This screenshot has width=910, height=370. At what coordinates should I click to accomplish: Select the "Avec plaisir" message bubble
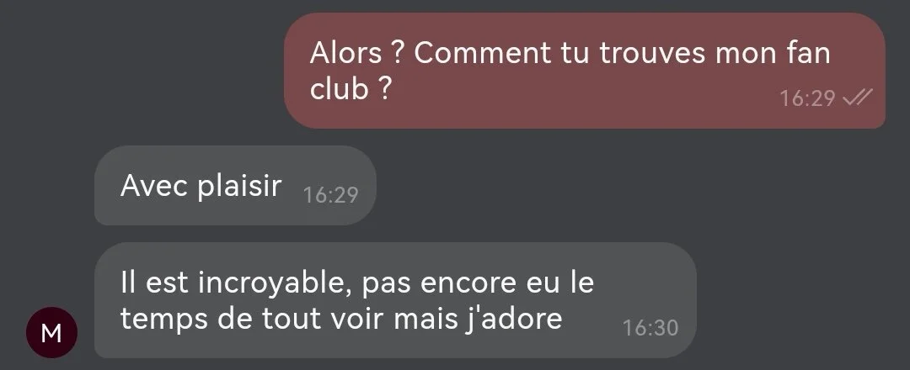(x=235, y=185)
